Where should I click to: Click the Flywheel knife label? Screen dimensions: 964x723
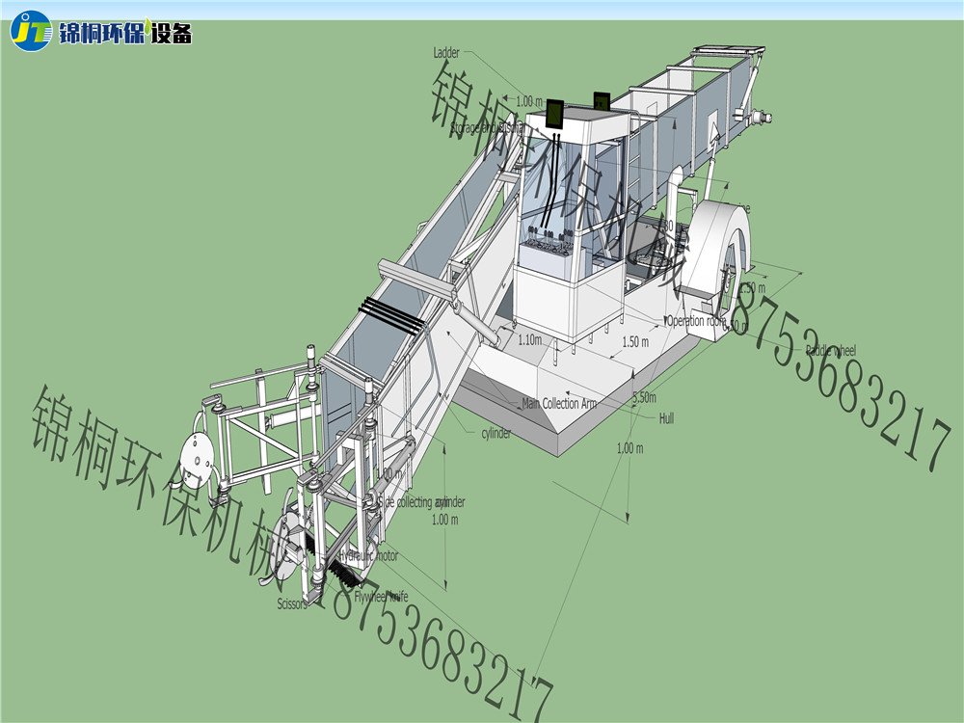(x=381, y=597)
